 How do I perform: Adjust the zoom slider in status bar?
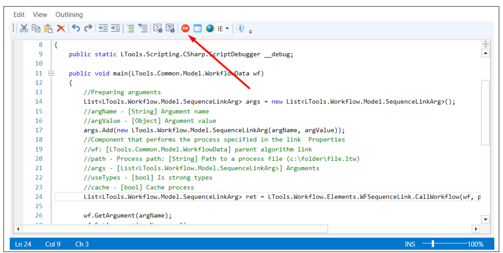[x=433, y=244]
